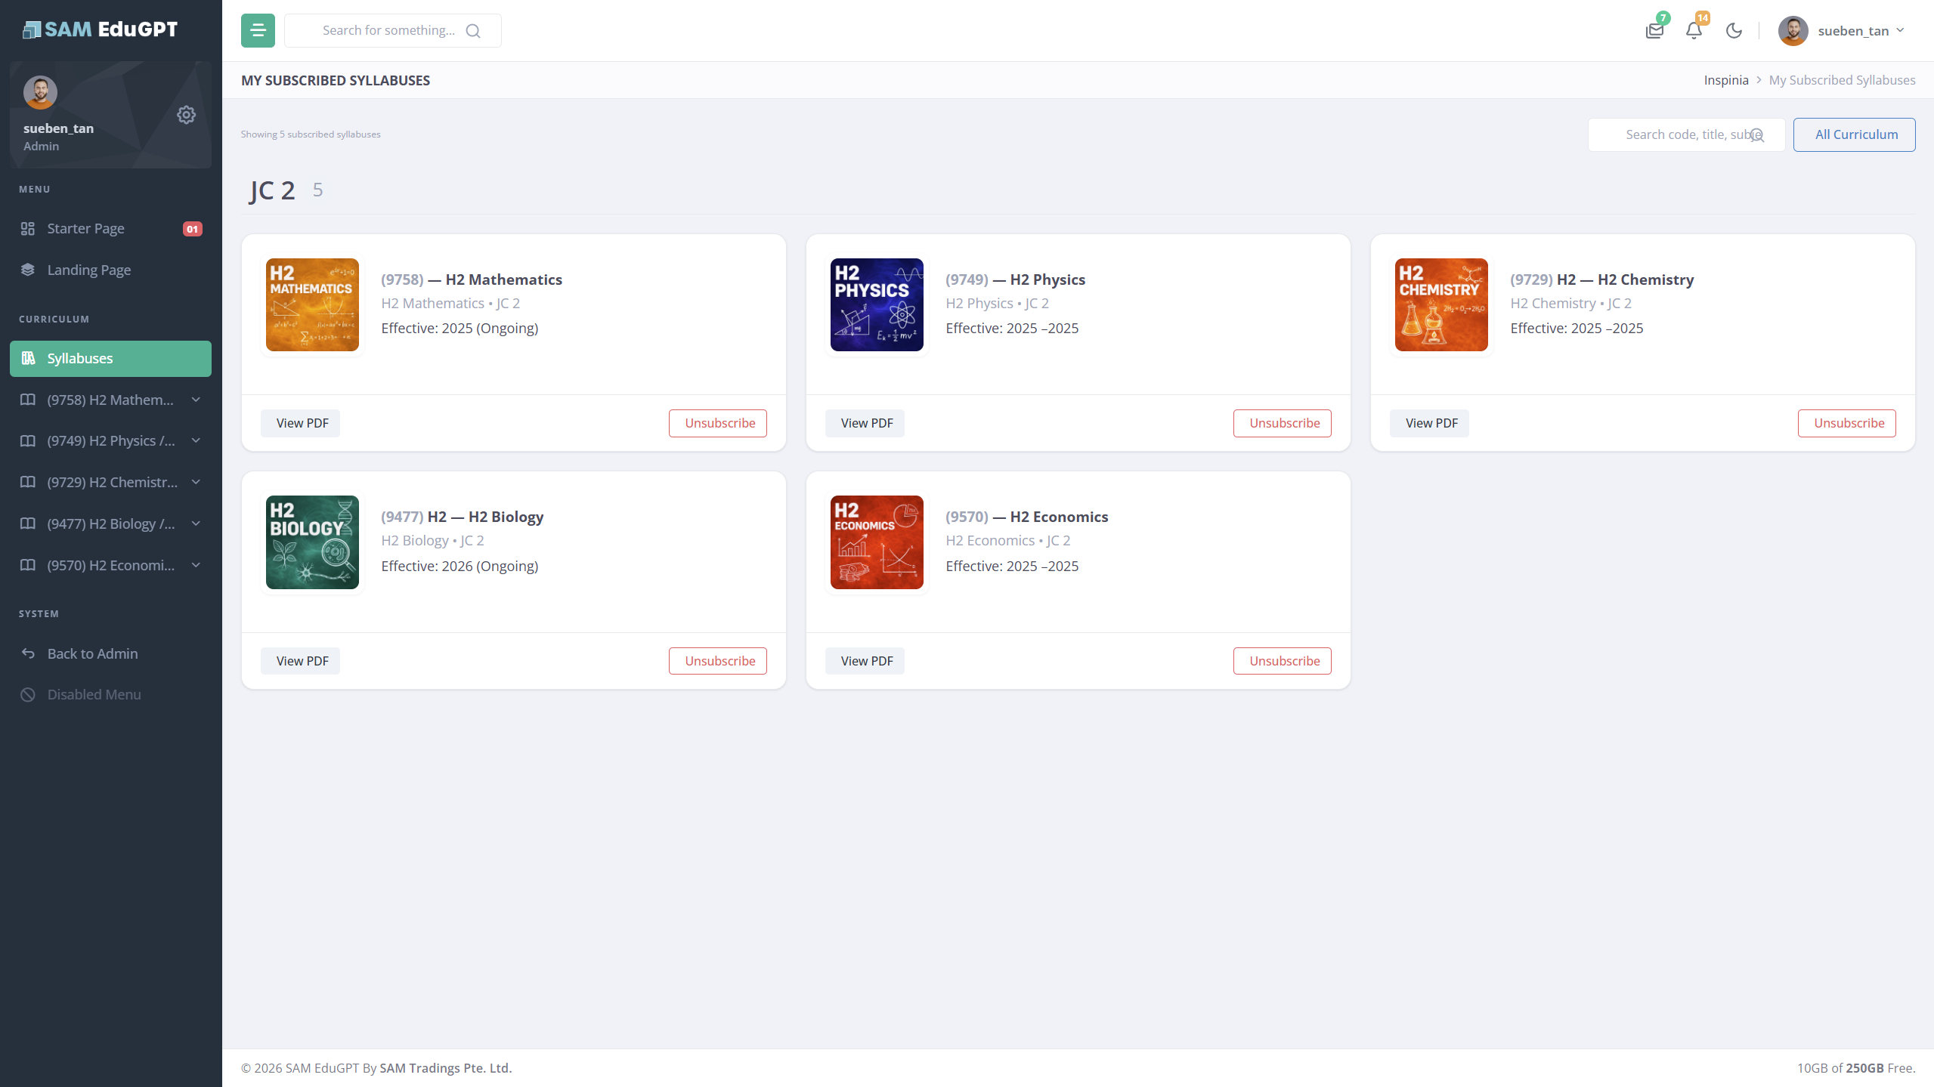
Task: Click the All Curriculum button
Action: pos(1855,134)
